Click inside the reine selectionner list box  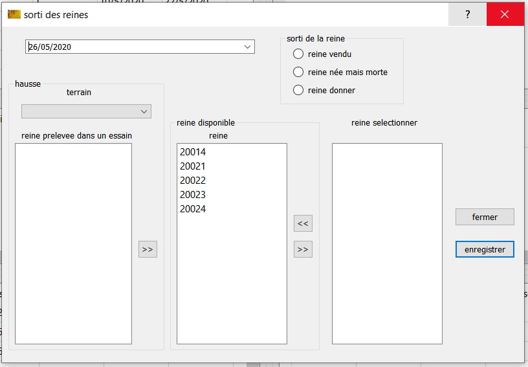tap(387, 243)
